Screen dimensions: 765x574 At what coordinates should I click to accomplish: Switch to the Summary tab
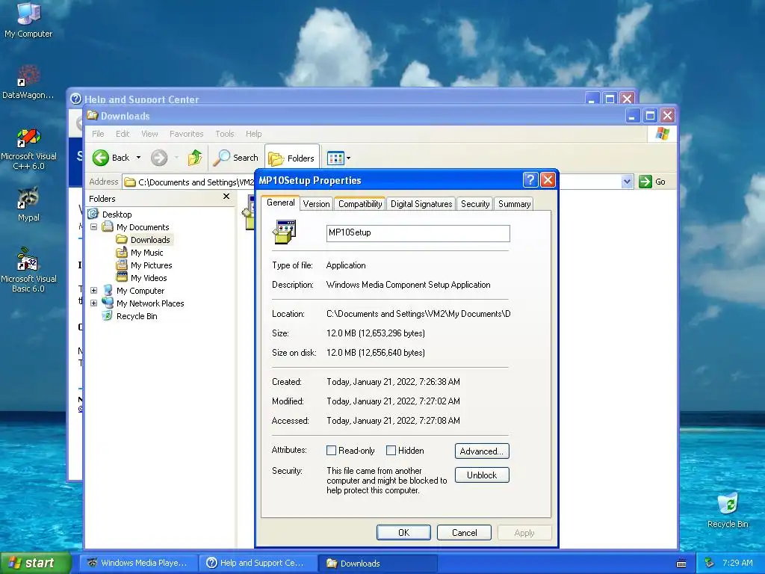(x=514, y=204)
